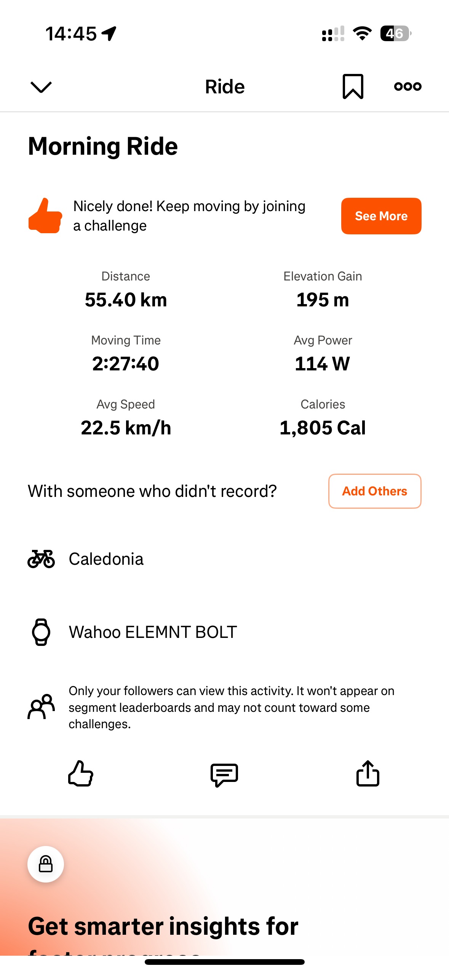Image resolution: width=449 pixels, height=974 pixels.
Task: Open the Get smarter insights card
Action: coord(163,926)
